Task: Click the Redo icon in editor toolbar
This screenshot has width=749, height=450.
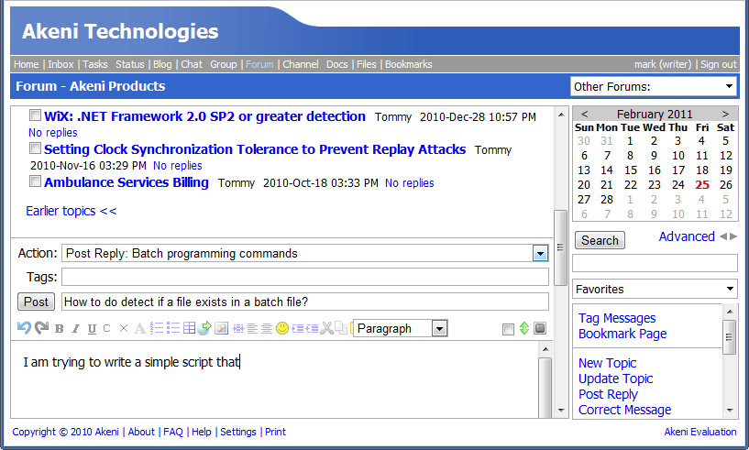Action: (41, 328)
